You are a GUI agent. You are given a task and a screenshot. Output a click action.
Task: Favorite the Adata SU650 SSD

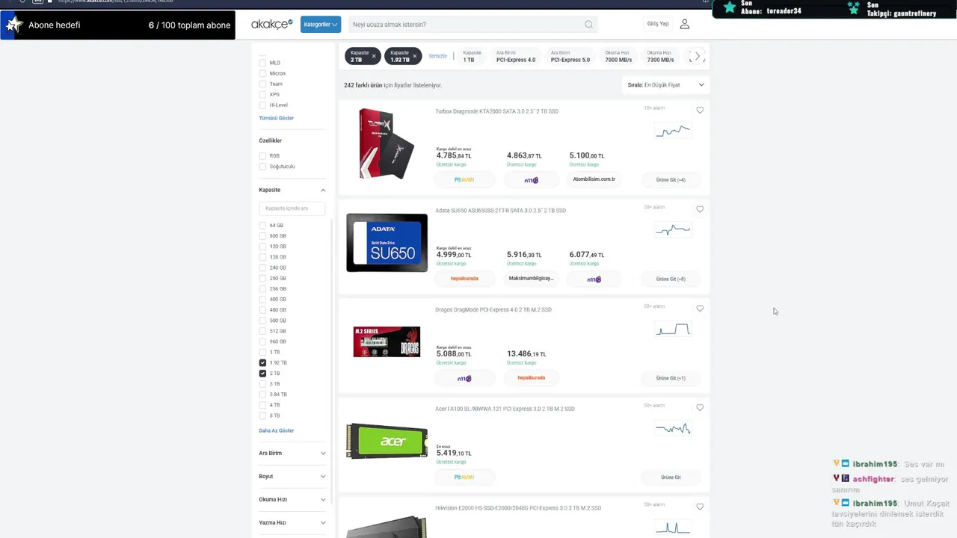tap(700, 209)
